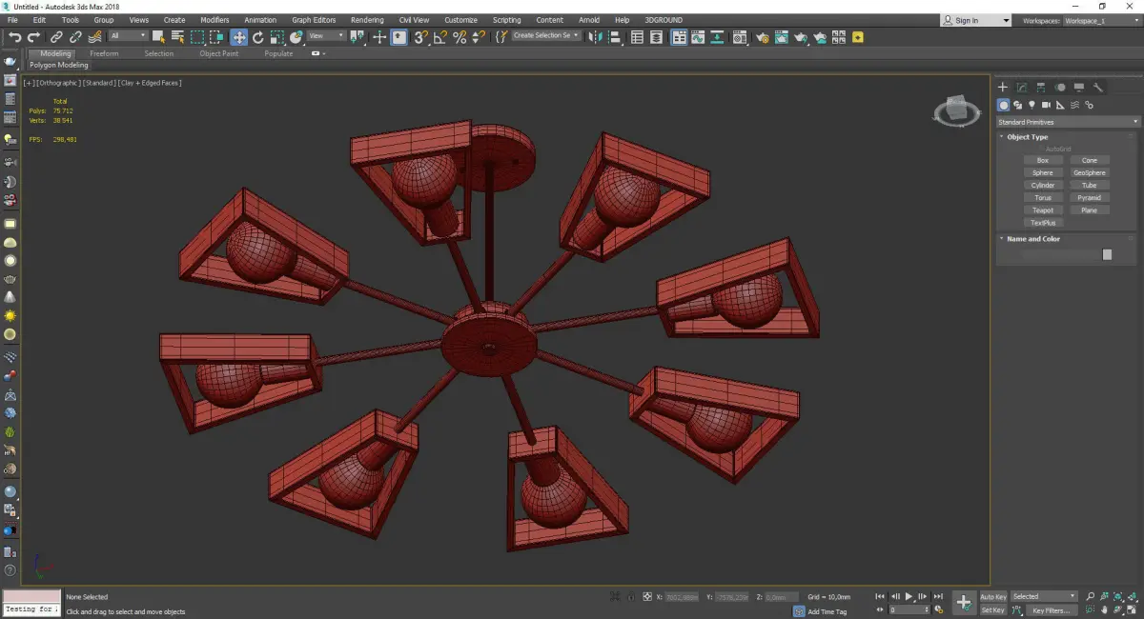Viewport: 1144px width, 619px height.
Task: Open Create Selection Set dropdown
Action: [x=546, y=36]
